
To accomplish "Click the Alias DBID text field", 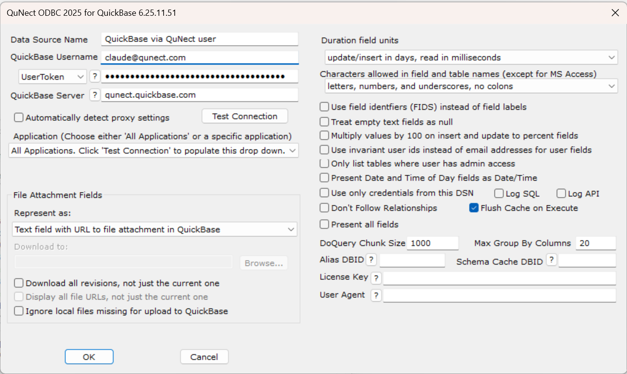I will point(412,260).
